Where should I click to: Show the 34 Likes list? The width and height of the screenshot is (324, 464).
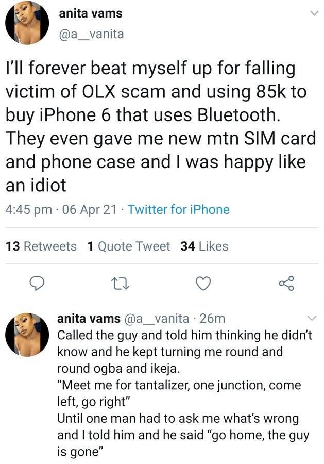click(x=204, y=246)
